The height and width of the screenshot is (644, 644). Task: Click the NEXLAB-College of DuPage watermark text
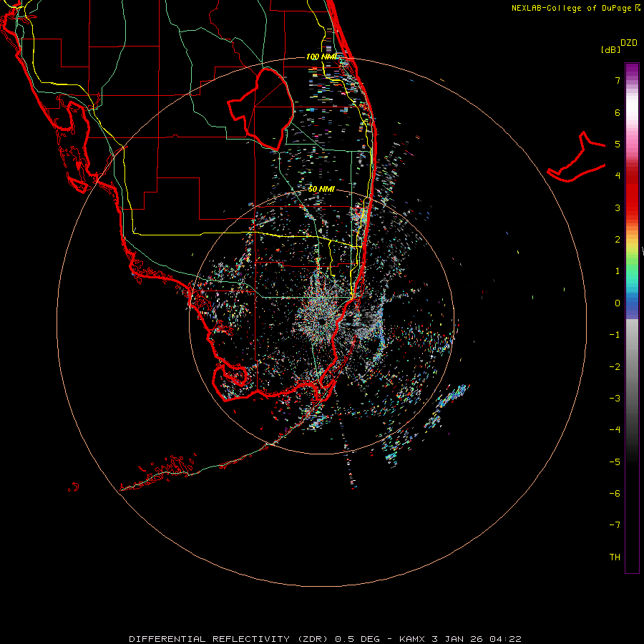pyautogui.click(x=575, y=8)
